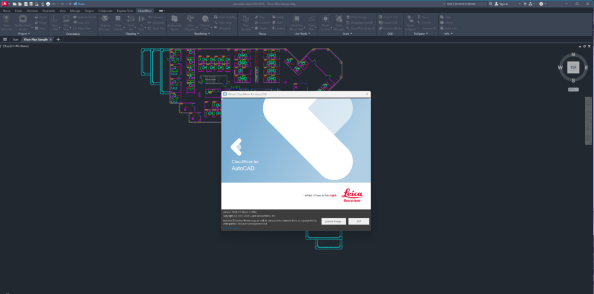Image resolution: width=594 pixels, height=294 pixels.
Task: Select the Points on Grid tool
Action: click(325, 23)
